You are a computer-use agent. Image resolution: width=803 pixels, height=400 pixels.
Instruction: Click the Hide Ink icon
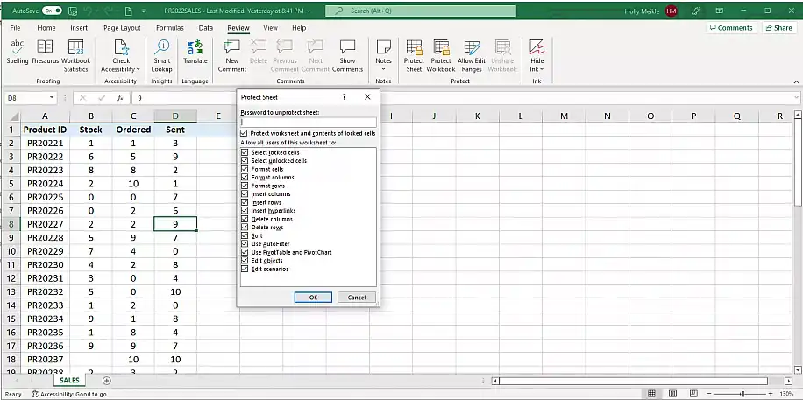pos(537,47)
